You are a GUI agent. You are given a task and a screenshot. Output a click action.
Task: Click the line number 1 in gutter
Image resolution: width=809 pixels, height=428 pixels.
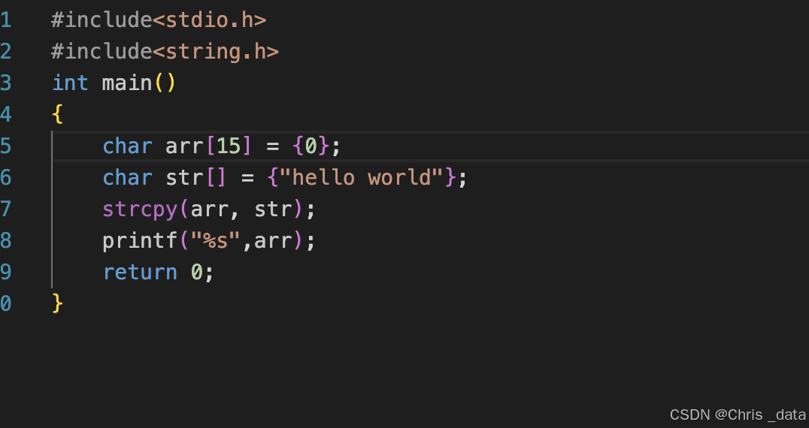point(5,20)
